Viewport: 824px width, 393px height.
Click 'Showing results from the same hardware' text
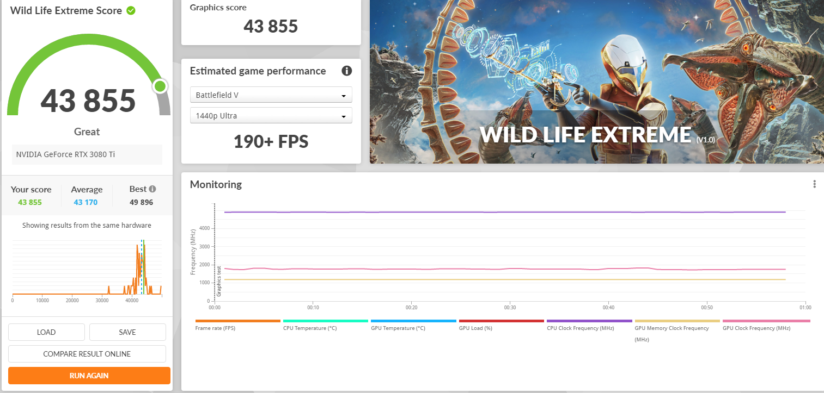tap(87, 225)
